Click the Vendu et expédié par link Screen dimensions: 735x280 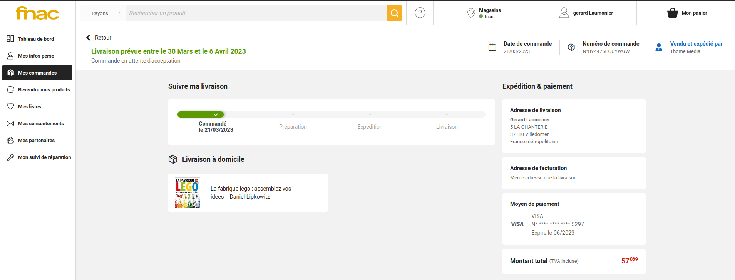tap(696, 44)
